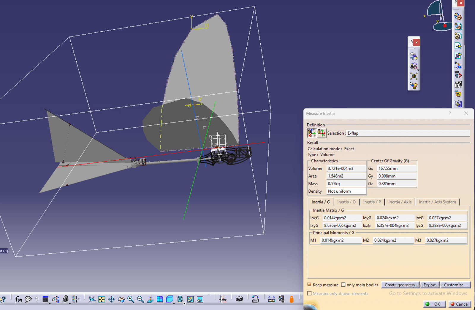This screenshot has width=475, height=310.
Task: Expand the Snap icon dropdown in Move toolbar
Action: pyautogui.click(x=418, y=70)
